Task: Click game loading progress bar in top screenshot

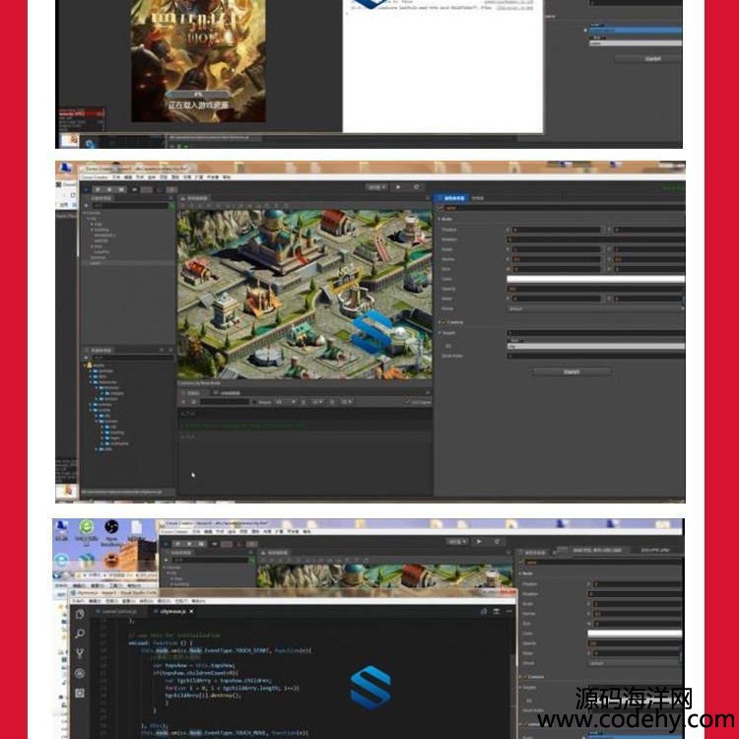Action: click(198, 95)
